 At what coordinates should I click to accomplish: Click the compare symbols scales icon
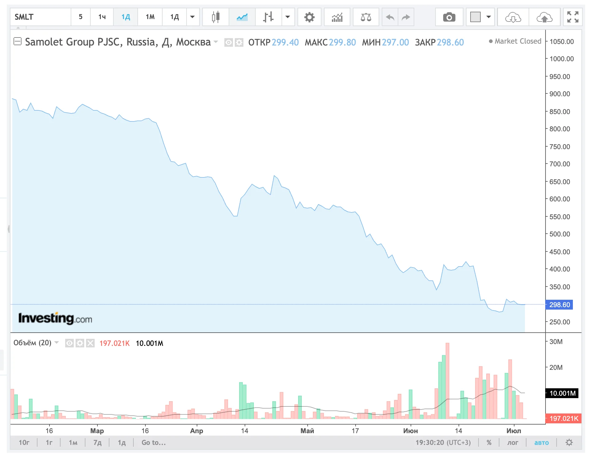click(366, 17)
